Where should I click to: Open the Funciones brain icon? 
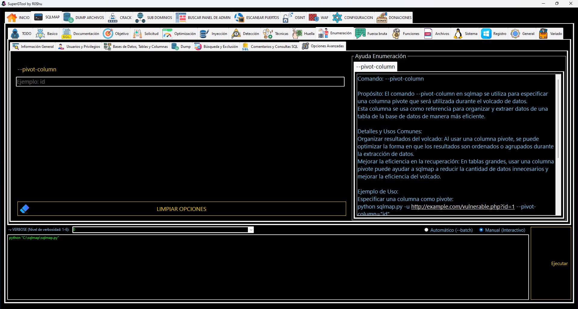click(x=396, y=34)
